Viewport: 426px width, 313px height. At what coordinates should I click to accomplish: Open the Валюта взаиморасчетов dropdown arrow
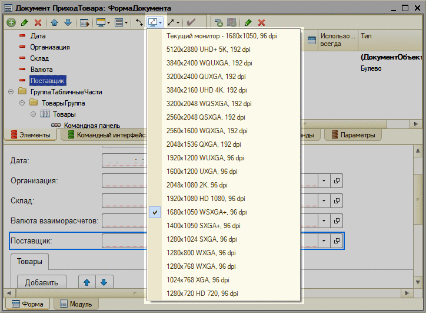click(x=324, y=220)
